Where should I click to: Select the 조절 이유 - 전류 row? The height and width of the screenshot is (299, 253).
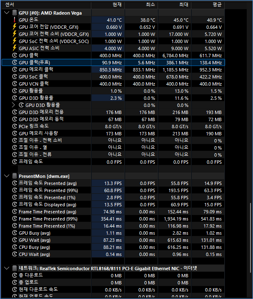[x=113, y=155]
